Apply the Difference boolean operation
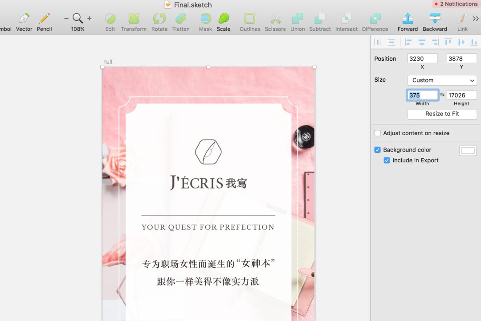This screenshot has width=481, height=321. 375,22
